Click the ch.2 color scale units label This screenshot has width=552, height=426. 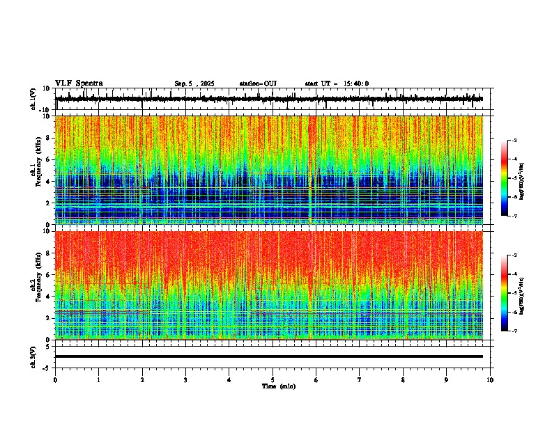pyautogui.click(x=522, y=296)
